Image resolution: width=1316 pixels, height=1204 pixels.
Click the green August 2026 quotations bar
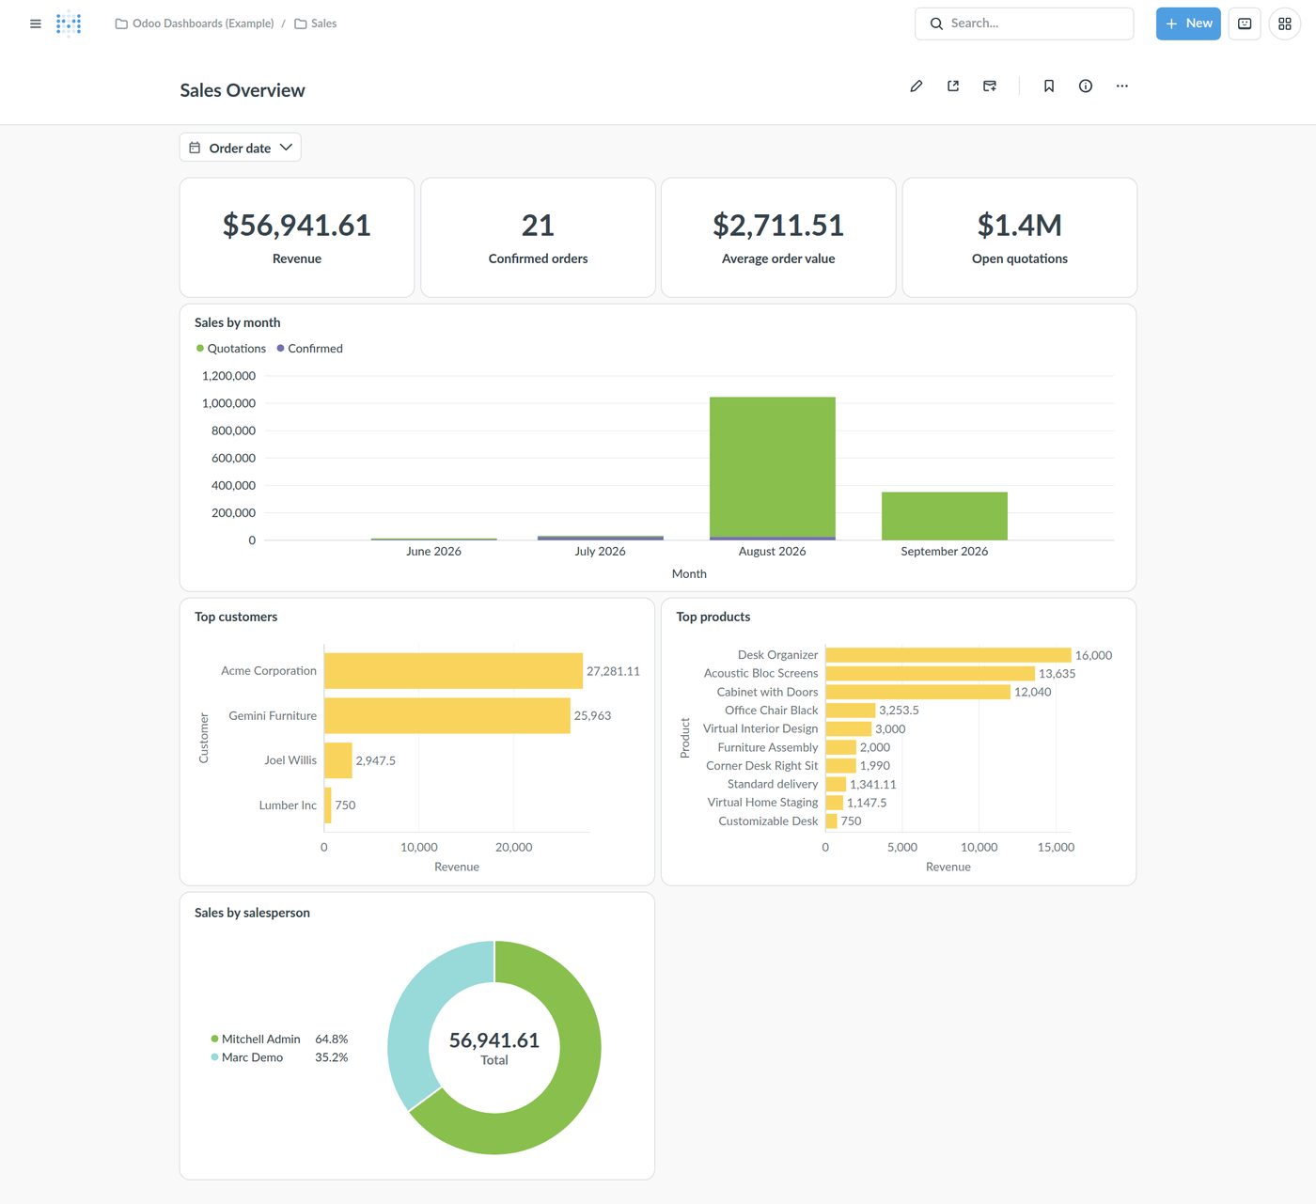coord(773,466)
